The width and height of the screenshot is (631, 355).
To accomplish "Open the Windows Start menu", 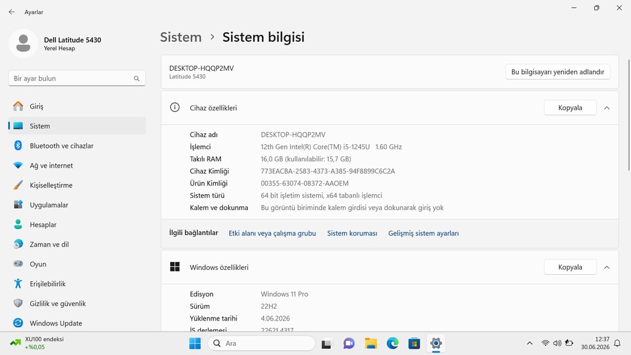I will pos(195,343).
